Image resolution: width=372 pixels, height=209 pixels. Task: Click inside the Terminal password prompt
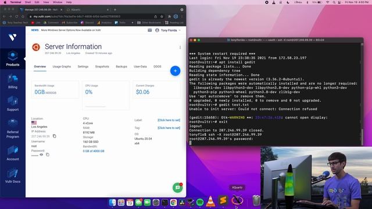pos(190,143)
